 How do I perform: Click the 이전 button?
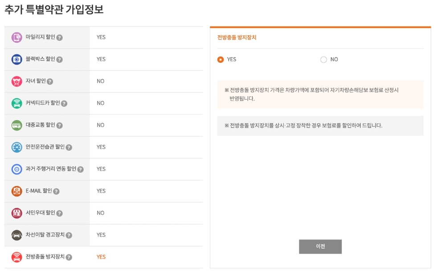click(x=320, y=247)
